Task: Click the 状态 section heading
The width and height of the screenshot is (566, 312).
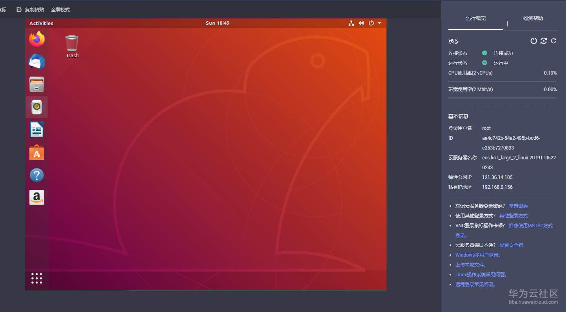Action: click(x=454, y=41)
